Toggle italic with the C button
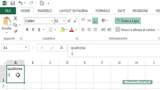Image resolution: width=160 pixels, height=90 pixels. click(x=33, y=29)
